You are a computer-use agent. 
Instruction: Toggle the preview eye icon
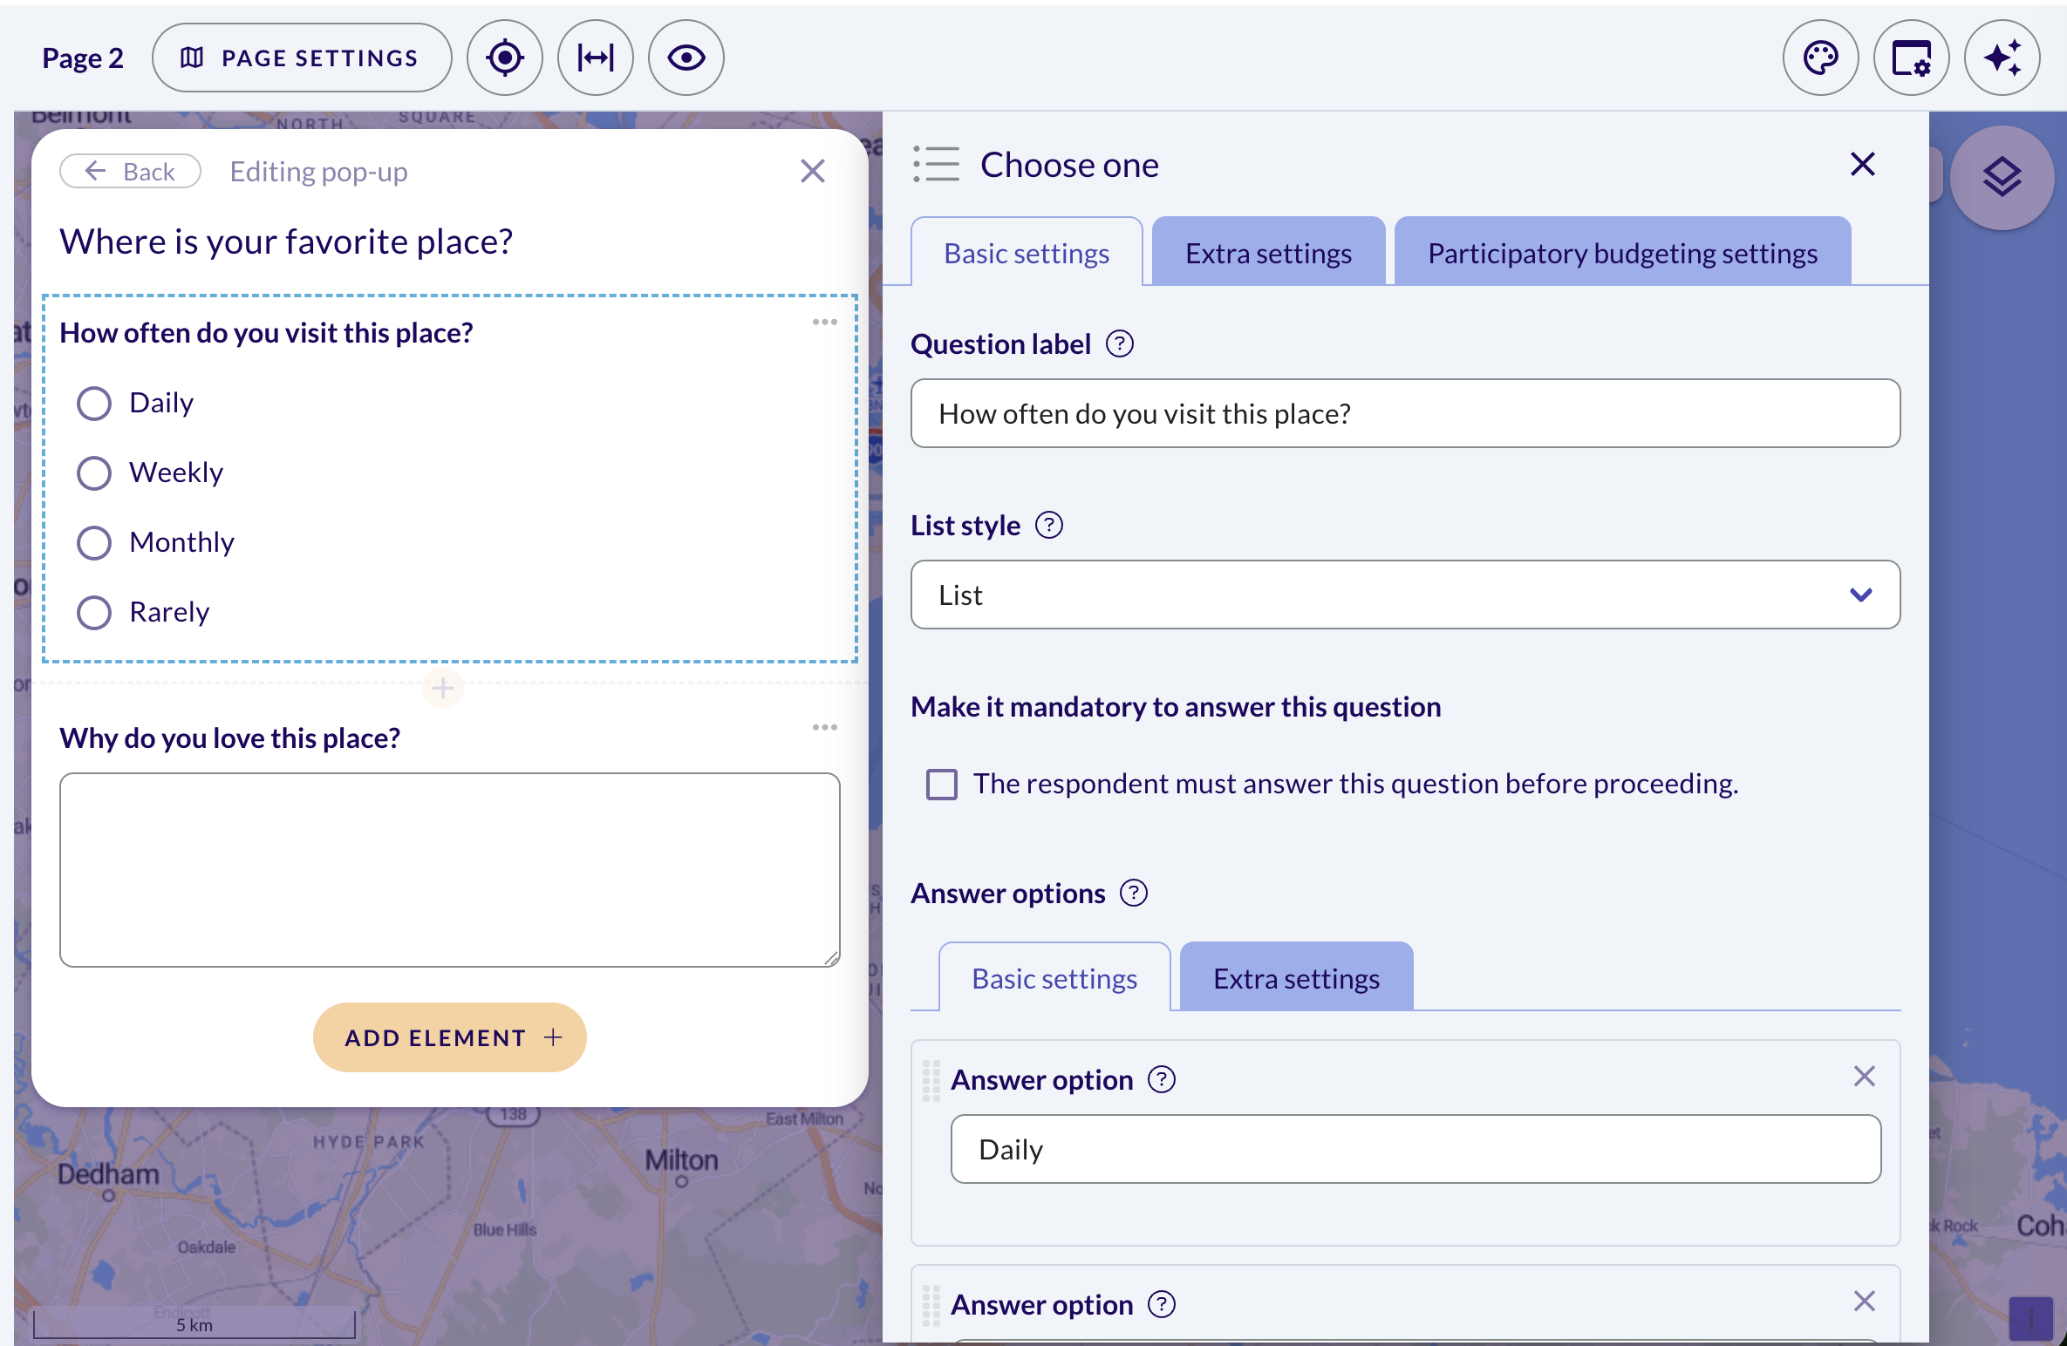pyautogui.click(x=686, y=58)
